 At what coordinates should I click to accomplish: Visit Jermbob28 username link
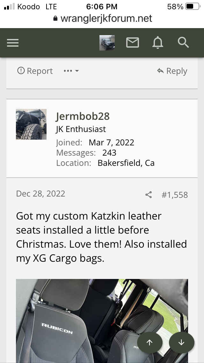(83, 116)
